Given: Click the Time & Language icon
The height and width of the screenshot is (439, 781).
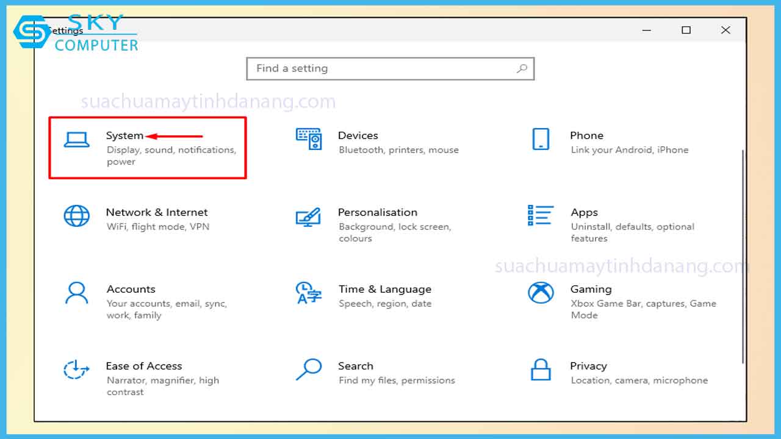Looking at the screenshot, I should point(308,293).
